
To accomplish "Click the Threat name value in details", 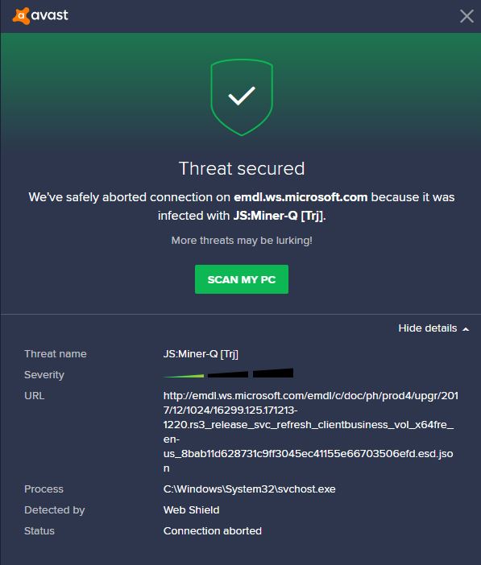I will click(x=201, y=354).
